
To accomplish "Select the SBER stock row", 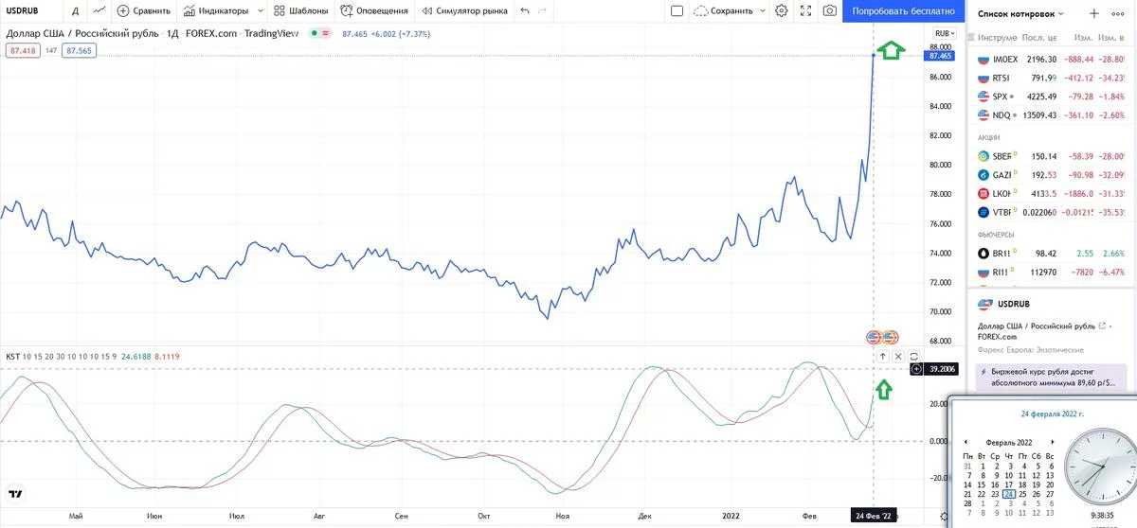I will click(1052, 156).
